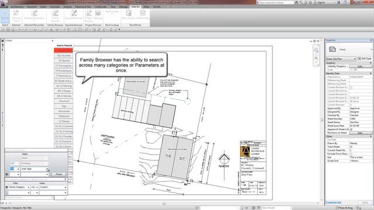Launch the Family Browser add-in

[55, 16]
